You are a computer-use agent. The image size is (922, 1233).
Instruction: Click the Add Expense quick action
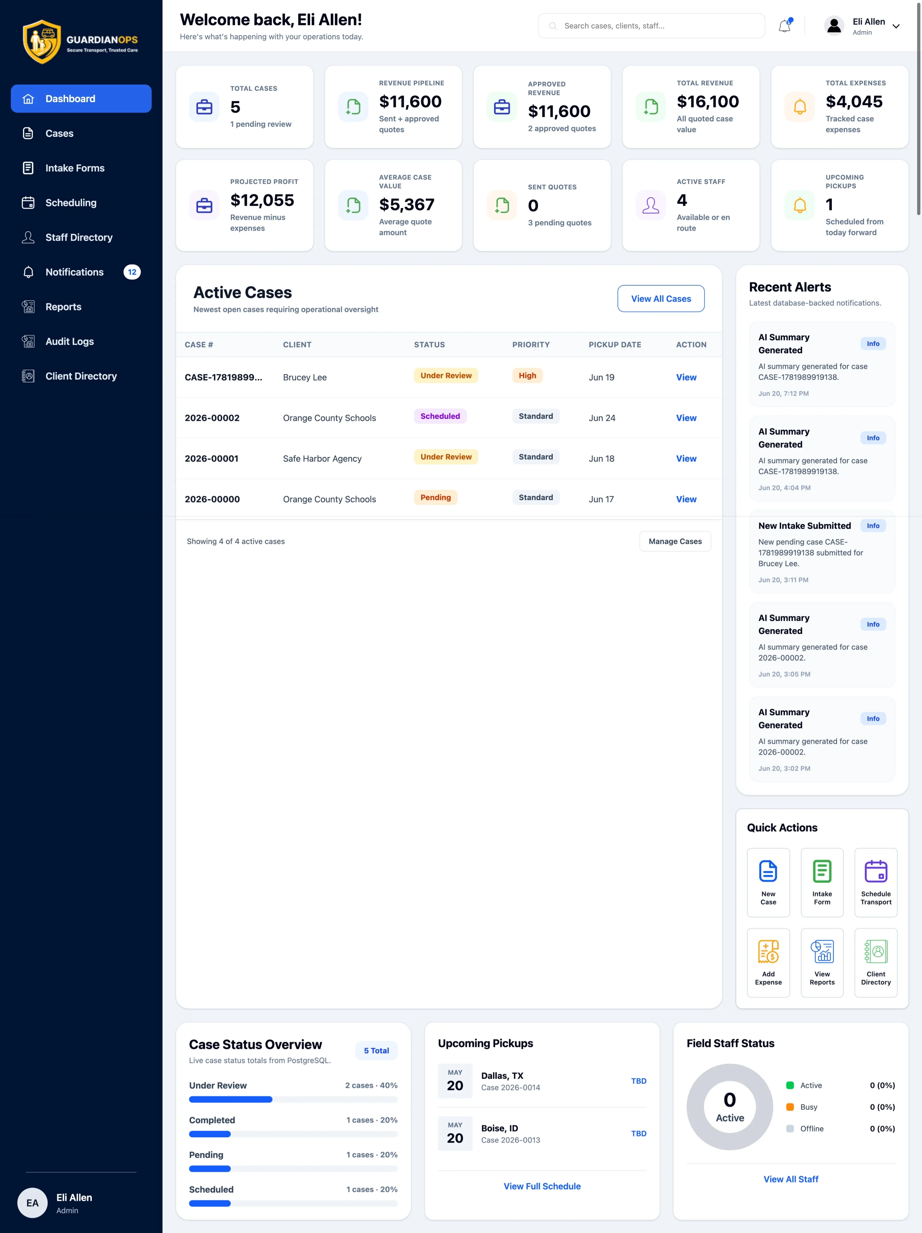coord(768,962)
